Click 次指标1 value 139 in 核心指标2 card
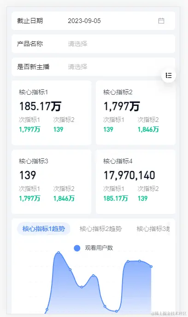 pos(108,129)
